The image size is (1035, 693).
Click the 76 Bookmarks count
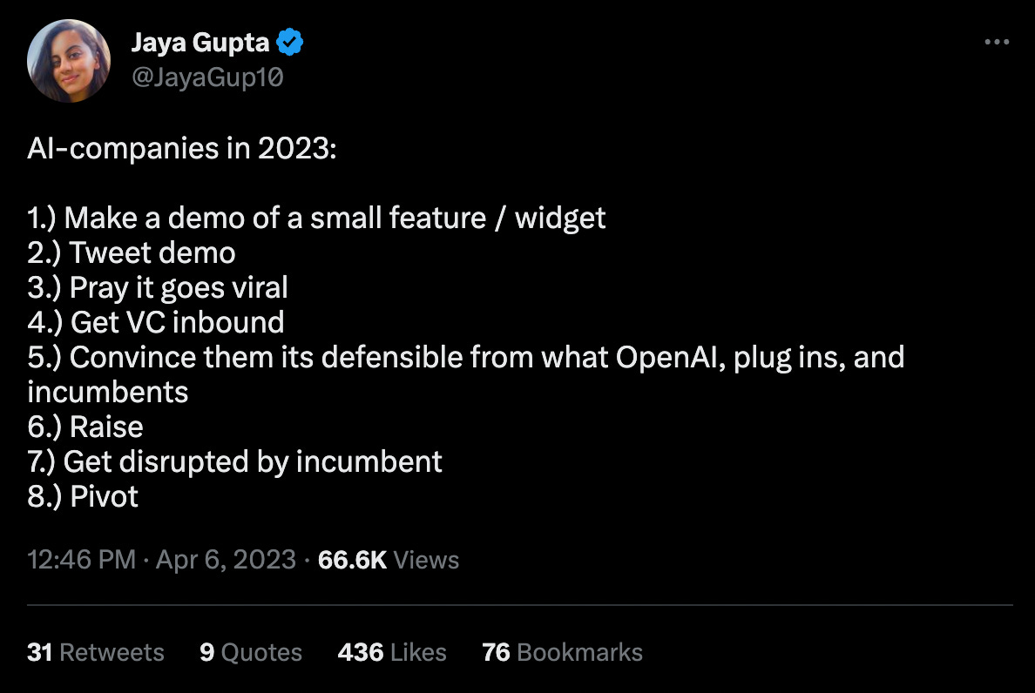point(562,652)
